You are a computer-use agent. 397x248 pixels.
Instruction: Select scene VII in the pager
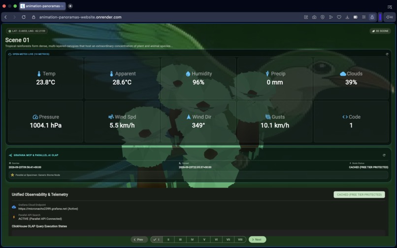click(228, 240)
